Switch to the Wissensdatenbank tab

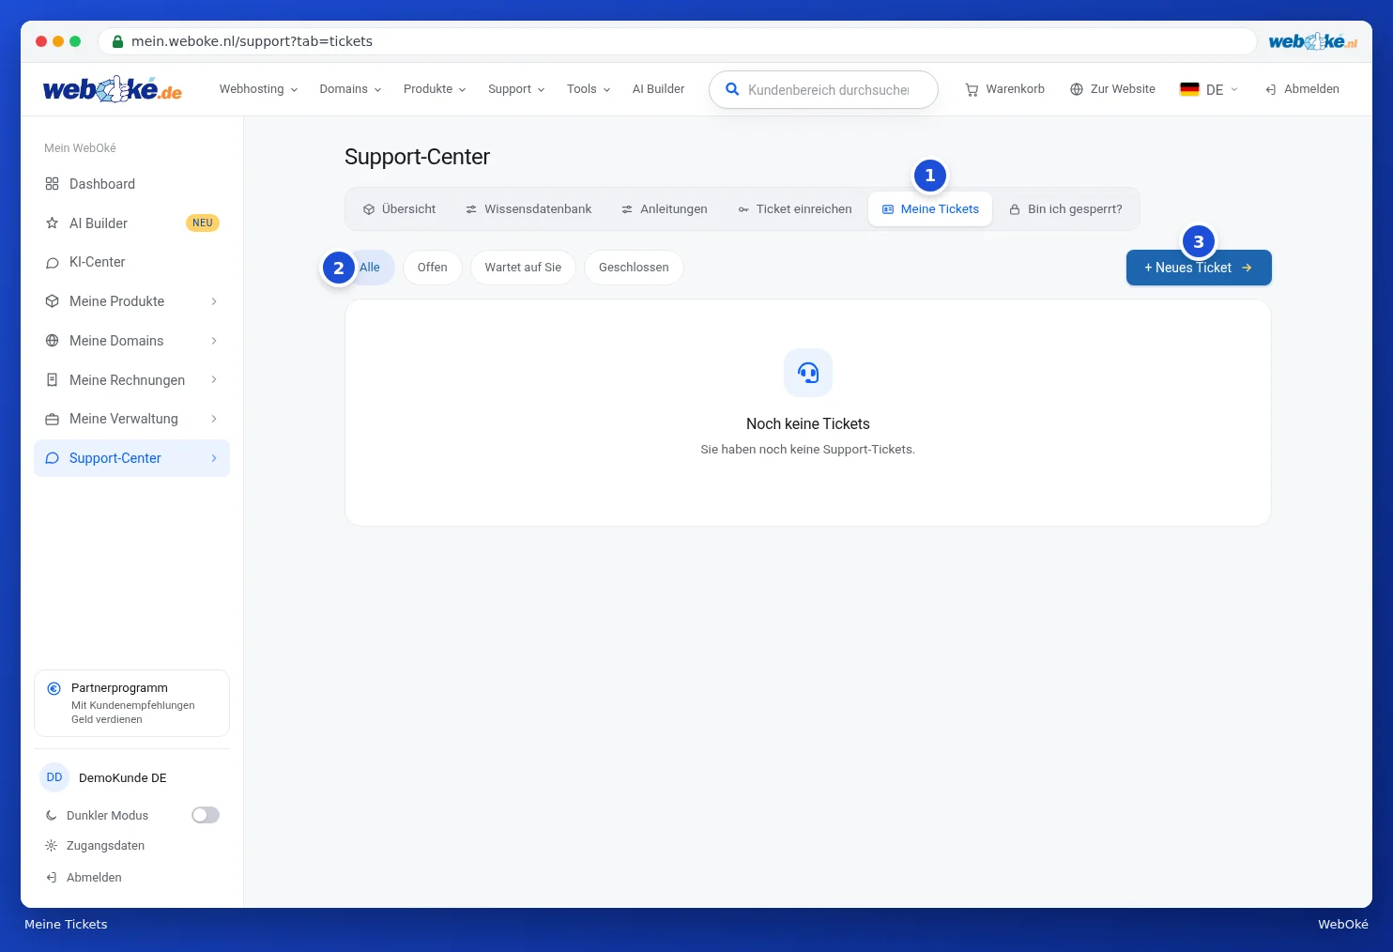tap(528, 209)
